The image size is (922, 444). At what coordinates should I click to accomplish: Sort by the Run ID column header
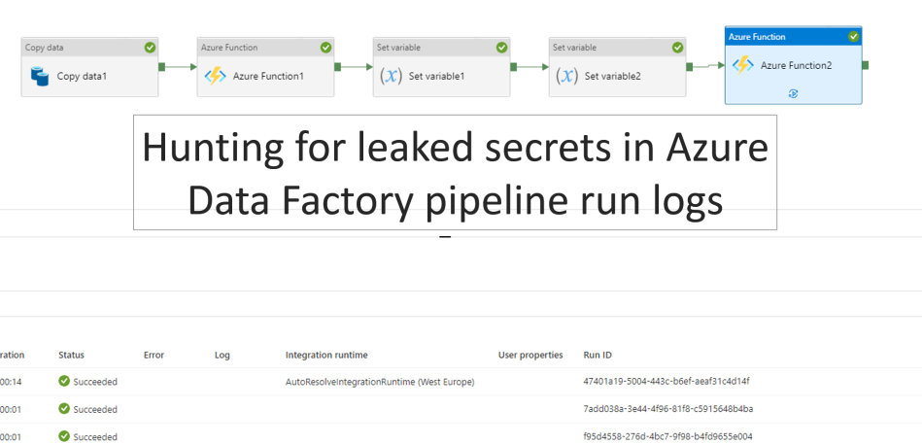coord(598,356)
